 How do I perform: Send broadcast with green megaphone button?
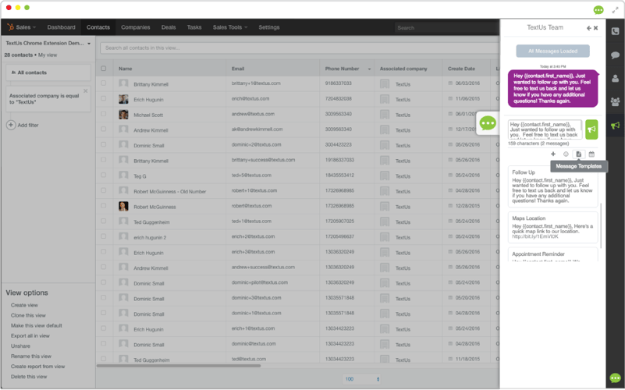591,129
